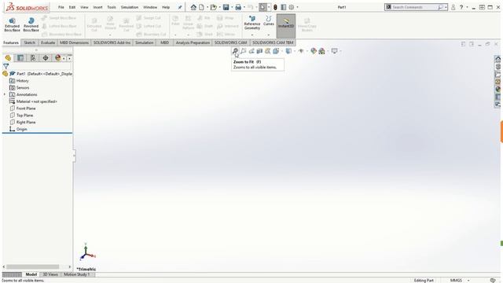Open the Tools menu

[x=112, y=7]
